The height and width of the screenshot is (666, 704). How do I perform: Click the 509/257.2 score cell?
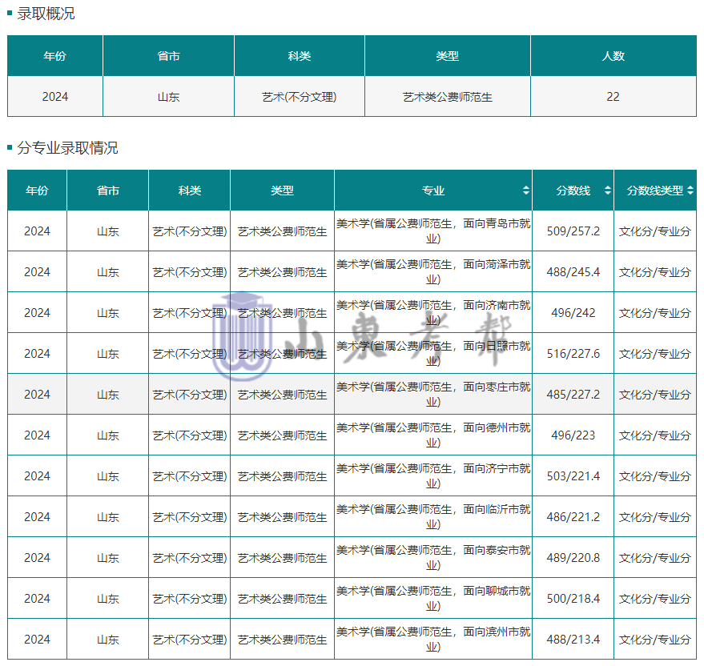(573, 231)
